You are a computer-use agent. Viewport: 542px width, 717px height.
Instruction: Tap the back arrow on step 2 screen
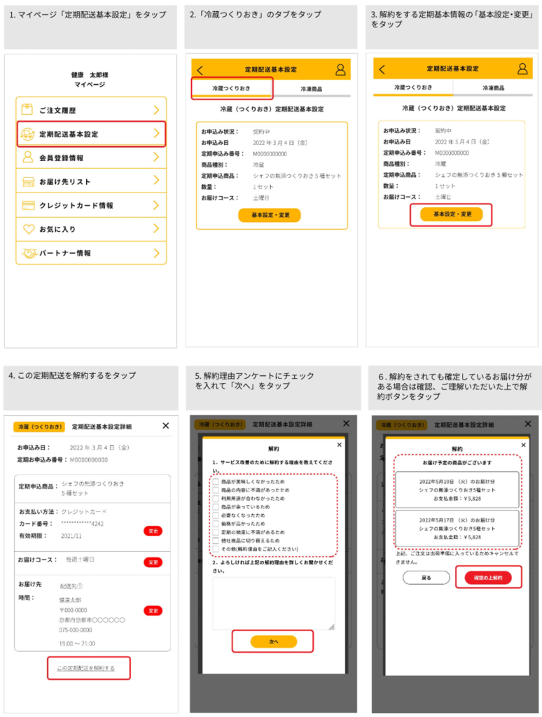[200, 70]
